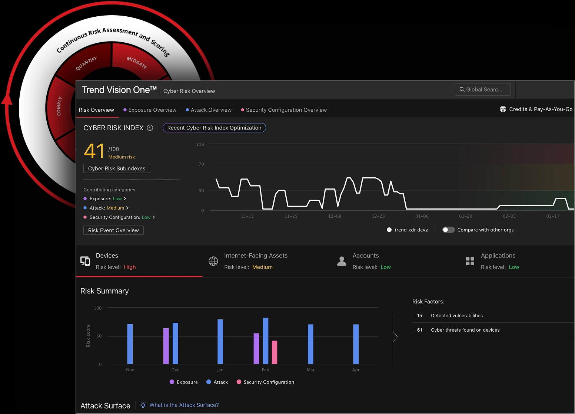Open the Attack Overview tab
The image size is (575, 414).
[209, 110]
